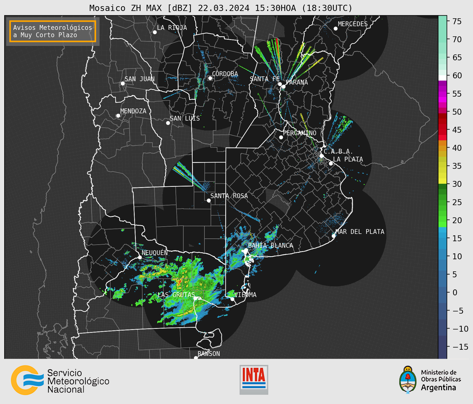Click the INTA logo

click(254, 380)
